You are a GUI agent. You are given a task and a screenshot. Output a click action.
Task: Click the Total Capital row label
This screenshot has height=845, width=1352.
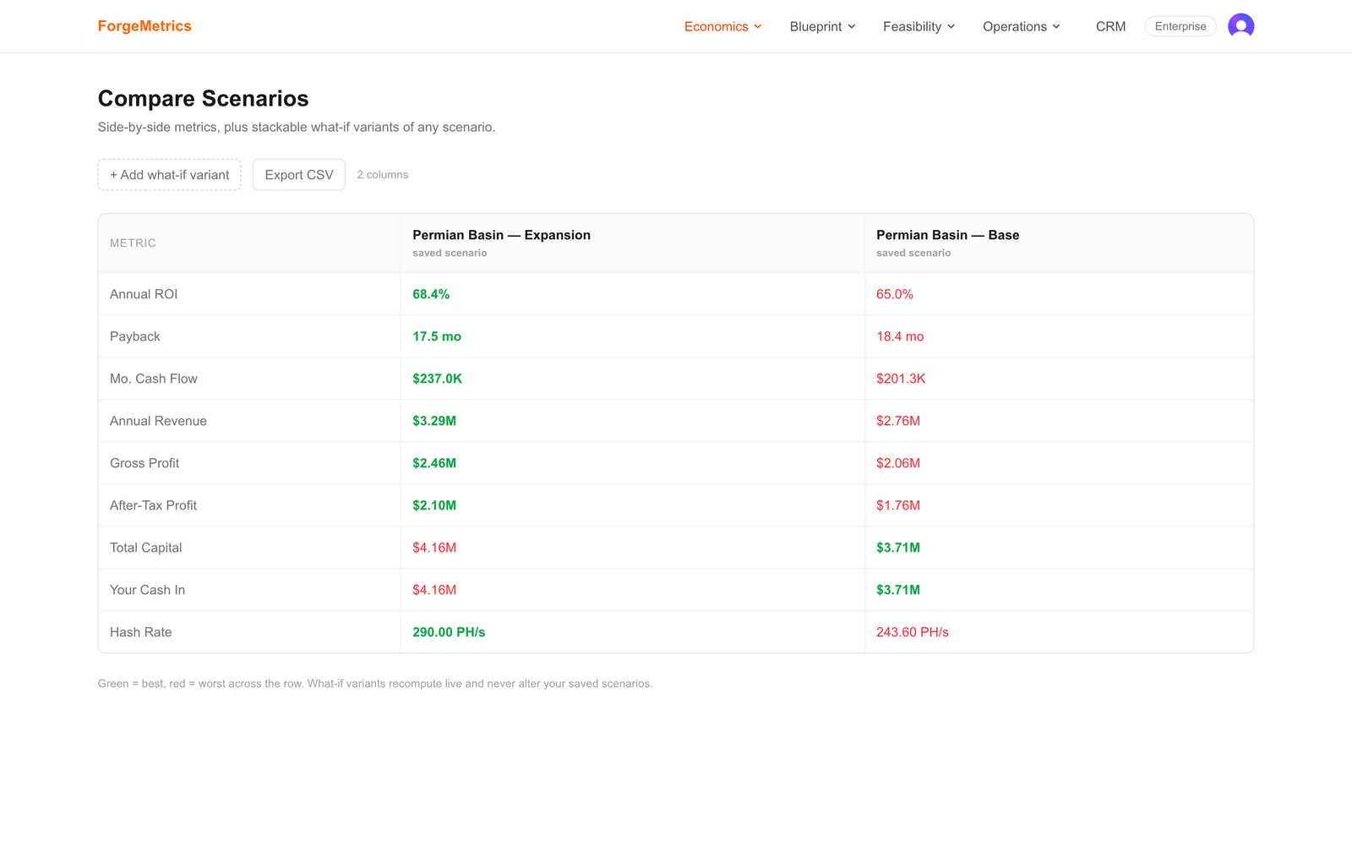tap(146, 548)
